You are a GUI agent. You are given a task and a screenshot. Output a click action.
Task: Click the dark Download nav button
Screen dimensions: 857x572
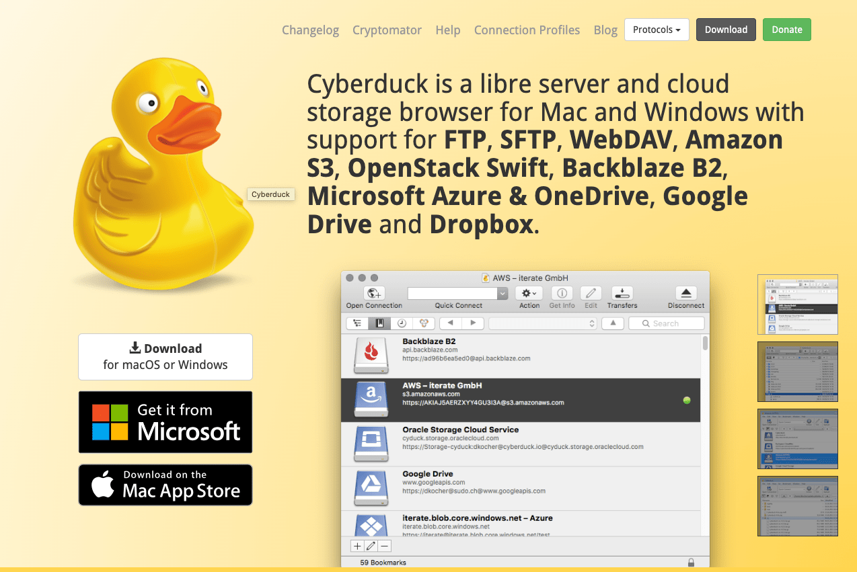tap(726, 30)
